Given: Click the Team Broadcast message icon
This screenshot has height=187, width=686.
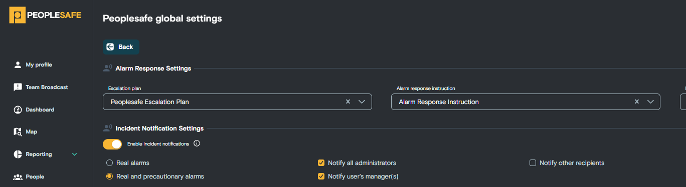Looking at the screenshot, I should tap(18, 87).
